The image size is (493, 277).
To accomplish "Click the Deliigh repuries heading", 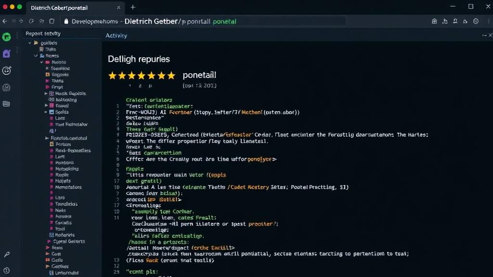I will coord(139,59).
